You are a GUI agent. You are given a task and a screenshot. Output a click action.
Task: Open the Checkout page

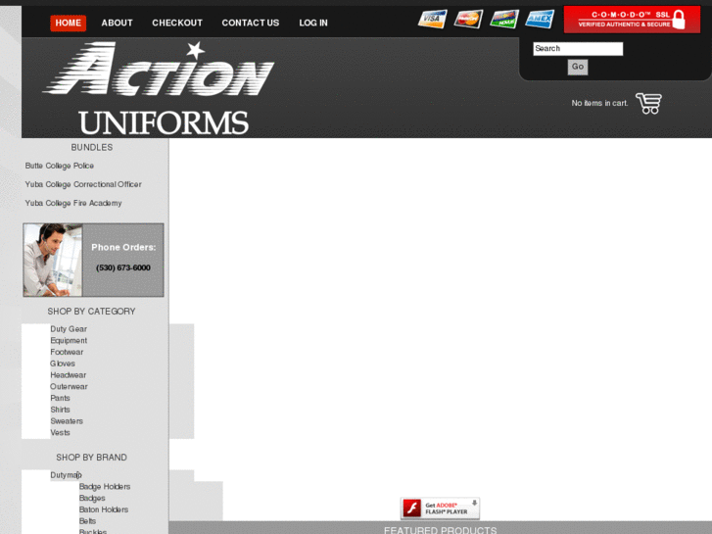coord(177,24)
